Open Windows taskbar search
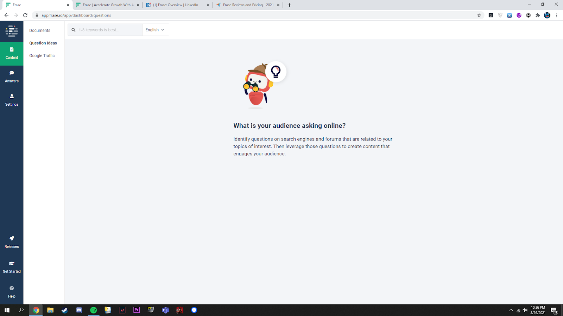Screen dimensions: 563x316 [x=21, y=310]
